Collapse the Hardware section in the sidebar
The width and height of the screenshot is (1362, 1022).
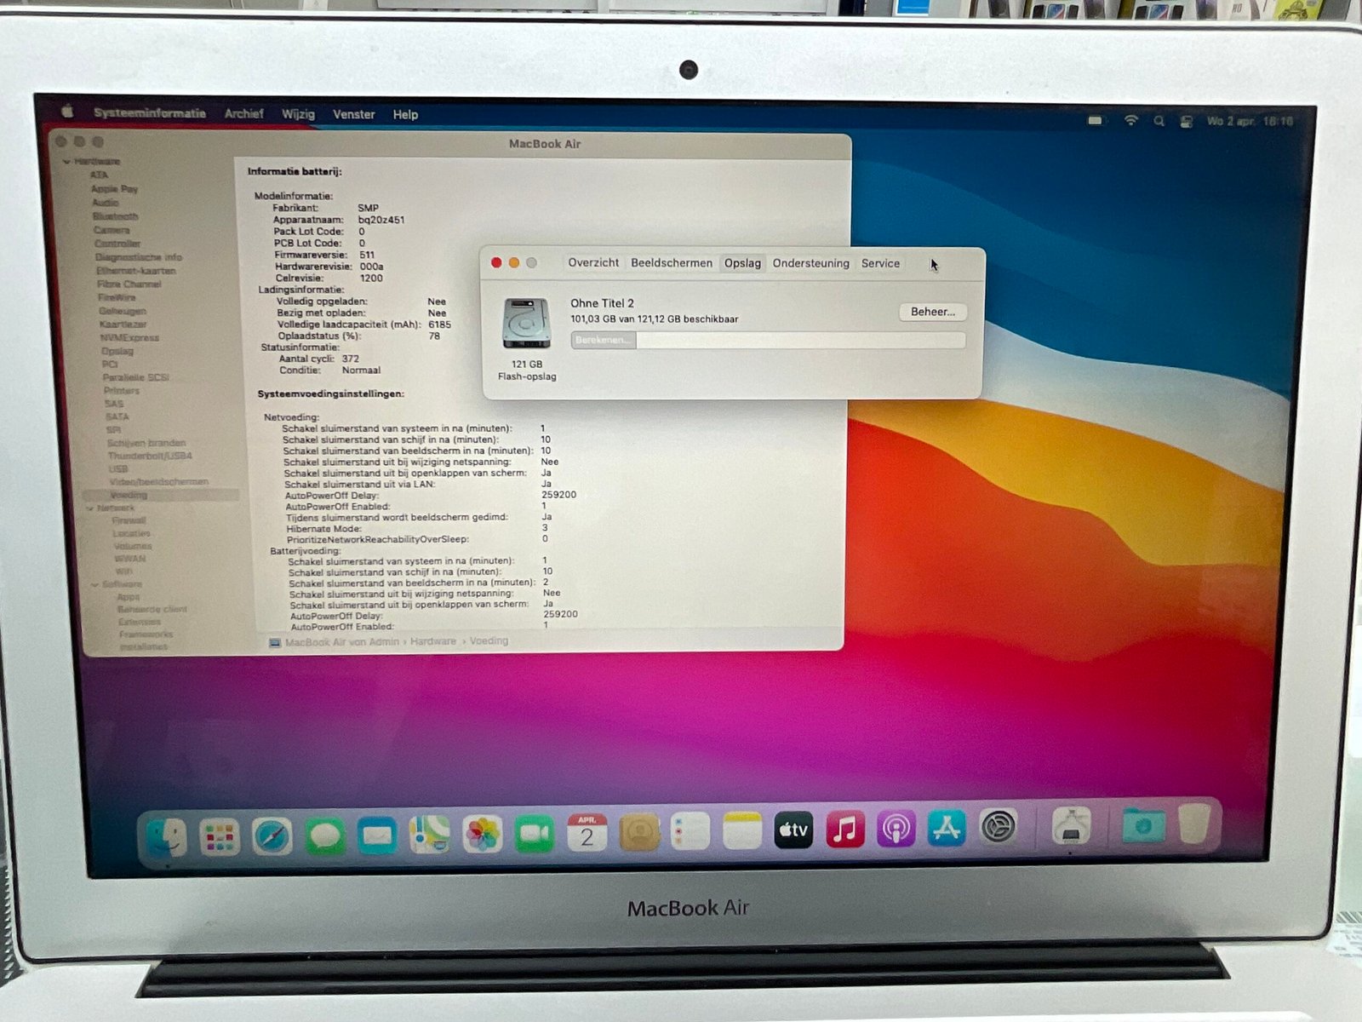(66, 161)
